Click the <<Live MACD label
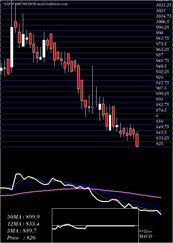173x243 pixels. pos(146,234)
